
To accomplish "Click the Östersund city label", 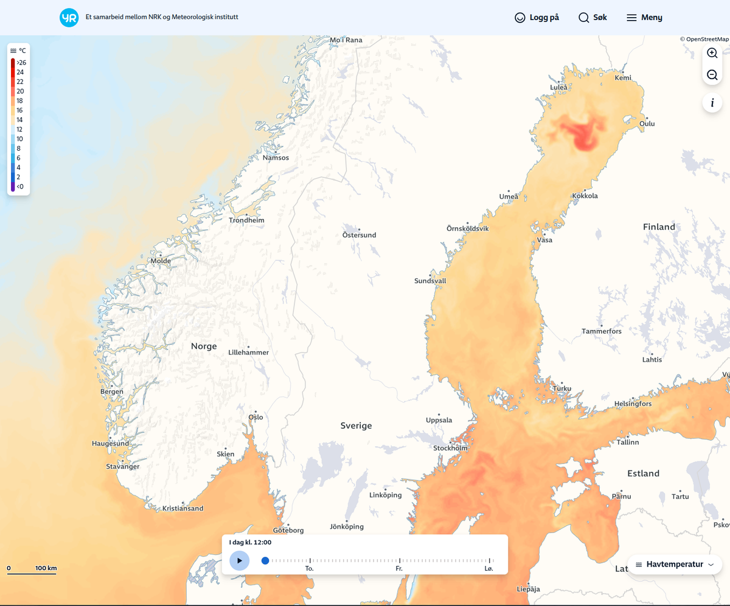I will pyautogui.click(x=359, y=235).
